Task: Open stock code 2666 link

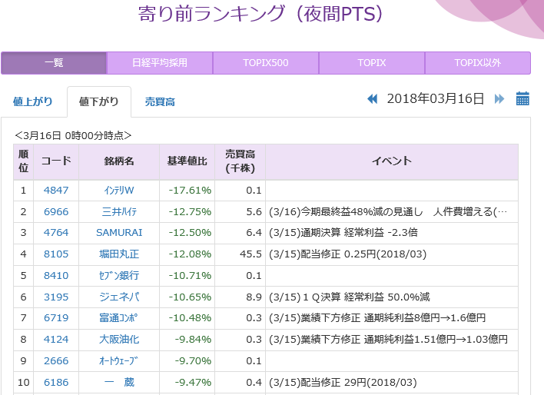Action: pyautogui.click(x=56, y=361)
